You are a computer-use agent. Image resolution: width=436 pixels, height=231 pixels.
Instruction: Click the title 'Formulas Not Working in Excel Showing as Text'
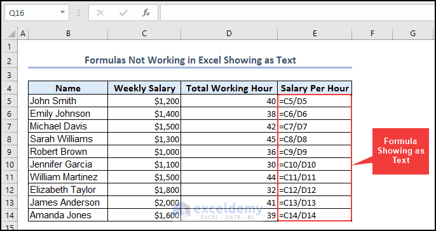[x=190, y=60]
